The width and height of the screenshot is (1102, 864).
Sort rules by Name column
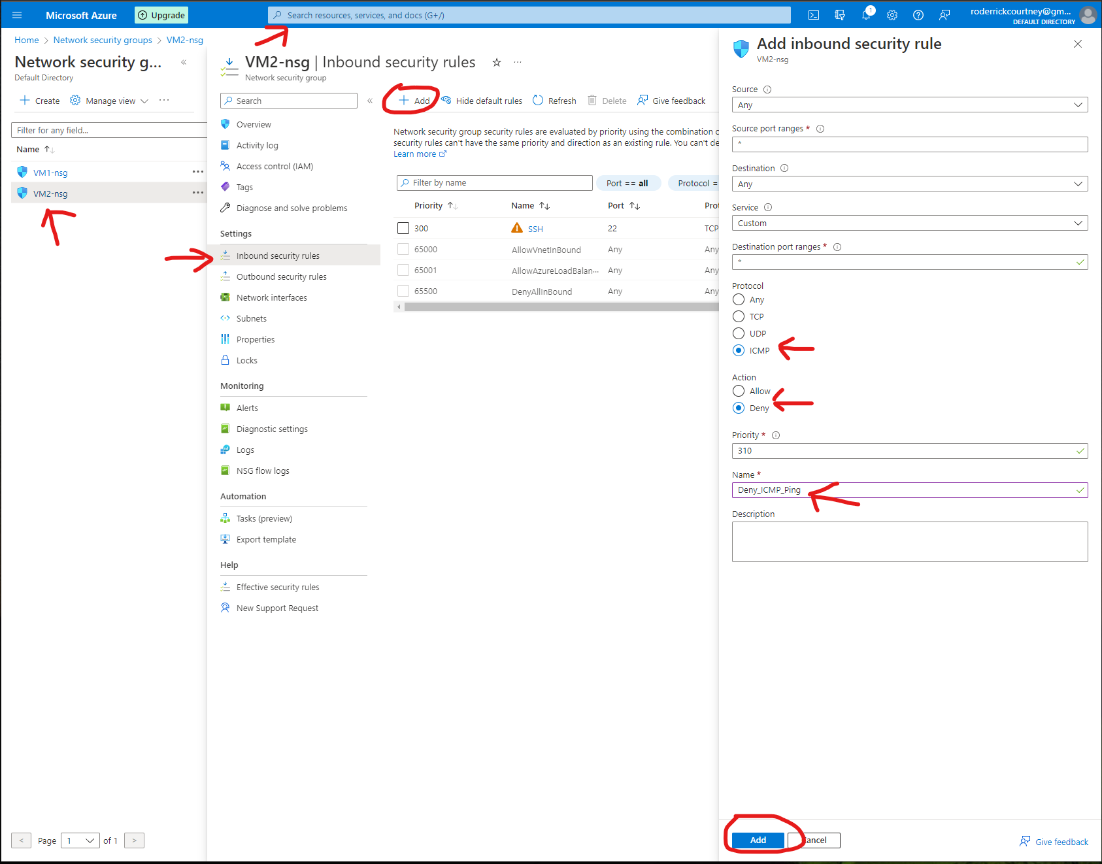[530, 205]
